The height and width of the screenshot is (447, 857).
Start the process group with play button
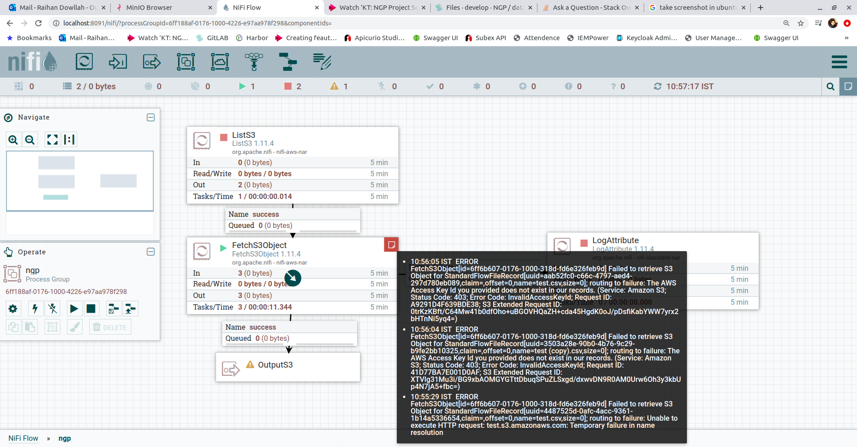coord(74,309)
